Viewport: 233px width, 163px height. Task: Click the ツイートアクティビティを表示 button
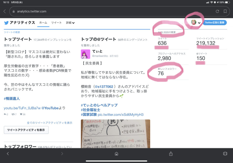26,130
